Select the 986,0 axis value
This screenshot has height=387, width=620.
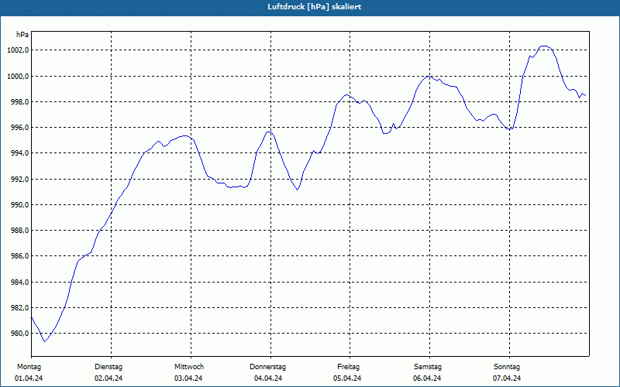(20, 256)
